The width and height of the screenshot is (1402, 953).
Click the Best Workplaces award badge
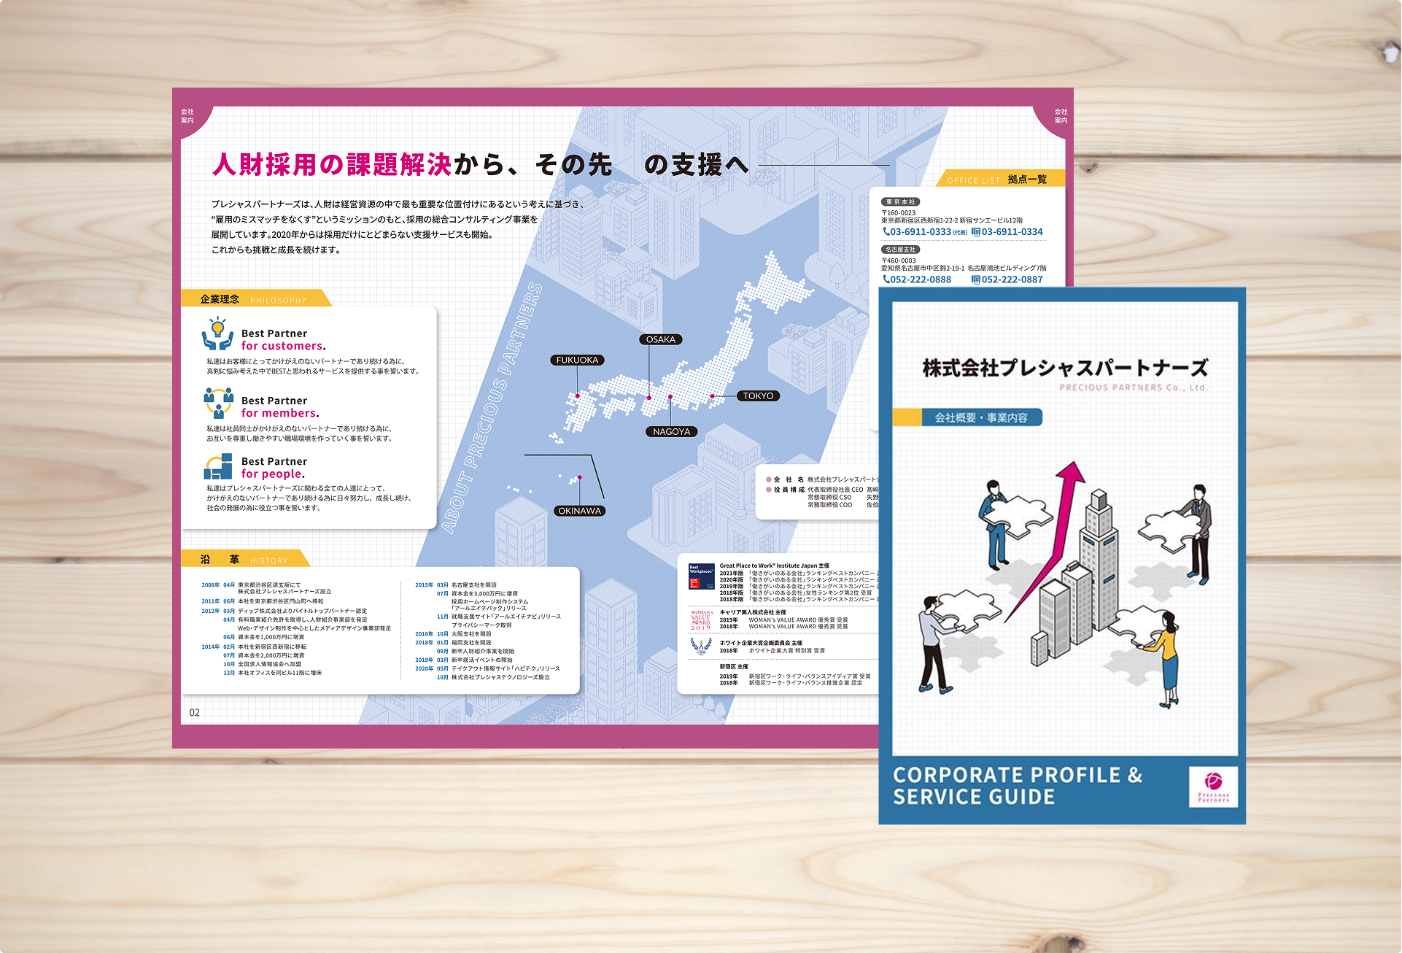click(702, 576)
